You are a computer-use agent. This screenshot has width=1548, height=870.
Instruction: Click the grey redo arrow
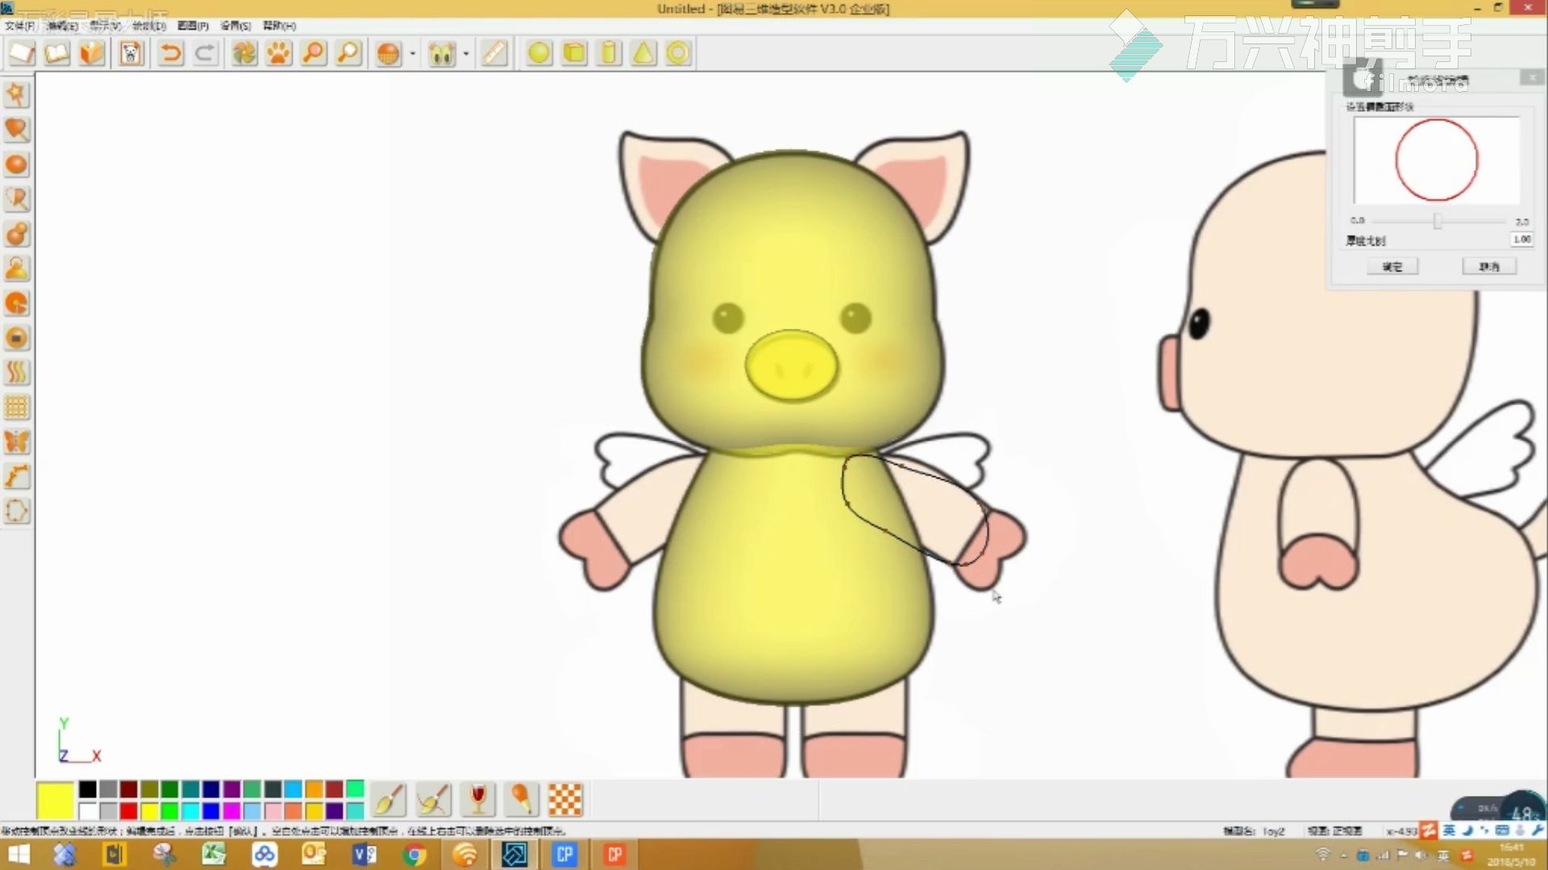[x=206, y=53]
